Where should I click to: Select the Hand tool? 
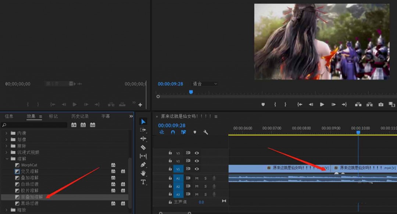pos(143,173)
